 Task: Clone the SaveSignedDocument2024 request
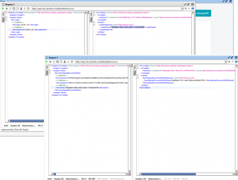(65, 62)
